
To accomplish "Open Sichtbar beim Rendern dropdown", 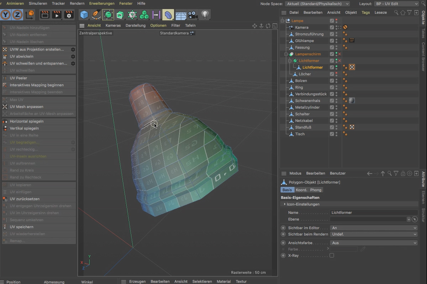I will coord(374,234).
